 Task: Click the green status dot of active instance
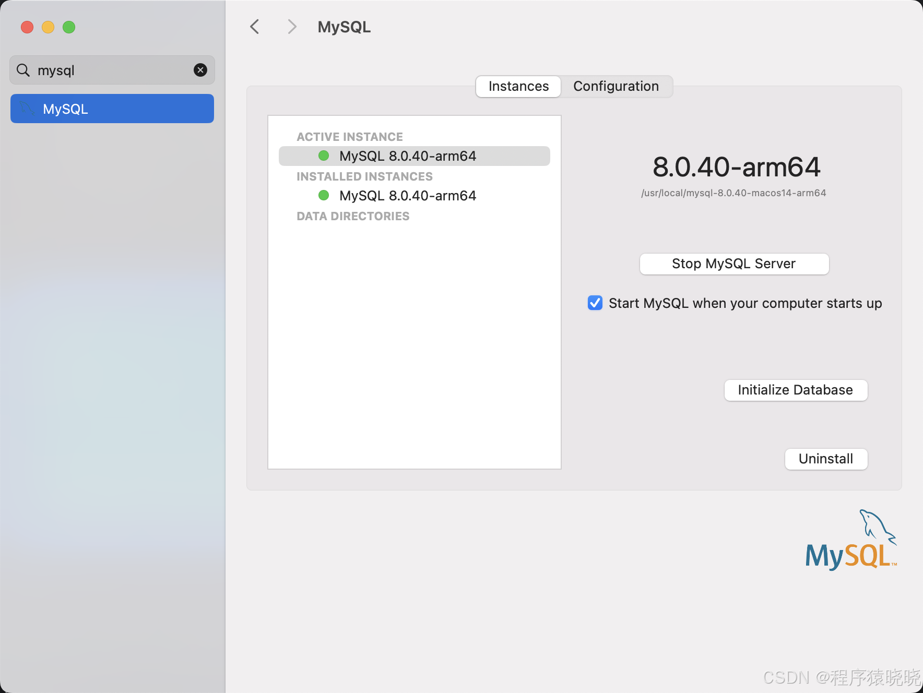click(x=324, y=156)
